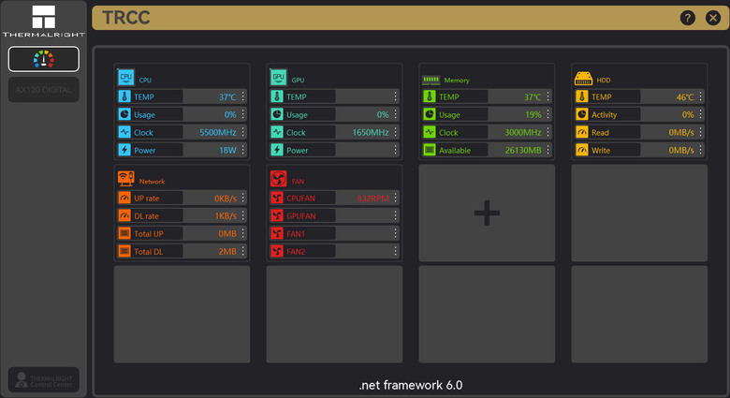Click the Total DL 2MB value
730x398 pixels.
point(227,252)
